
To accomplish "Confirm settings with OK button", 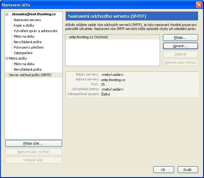I will click(x=163, y=170).
